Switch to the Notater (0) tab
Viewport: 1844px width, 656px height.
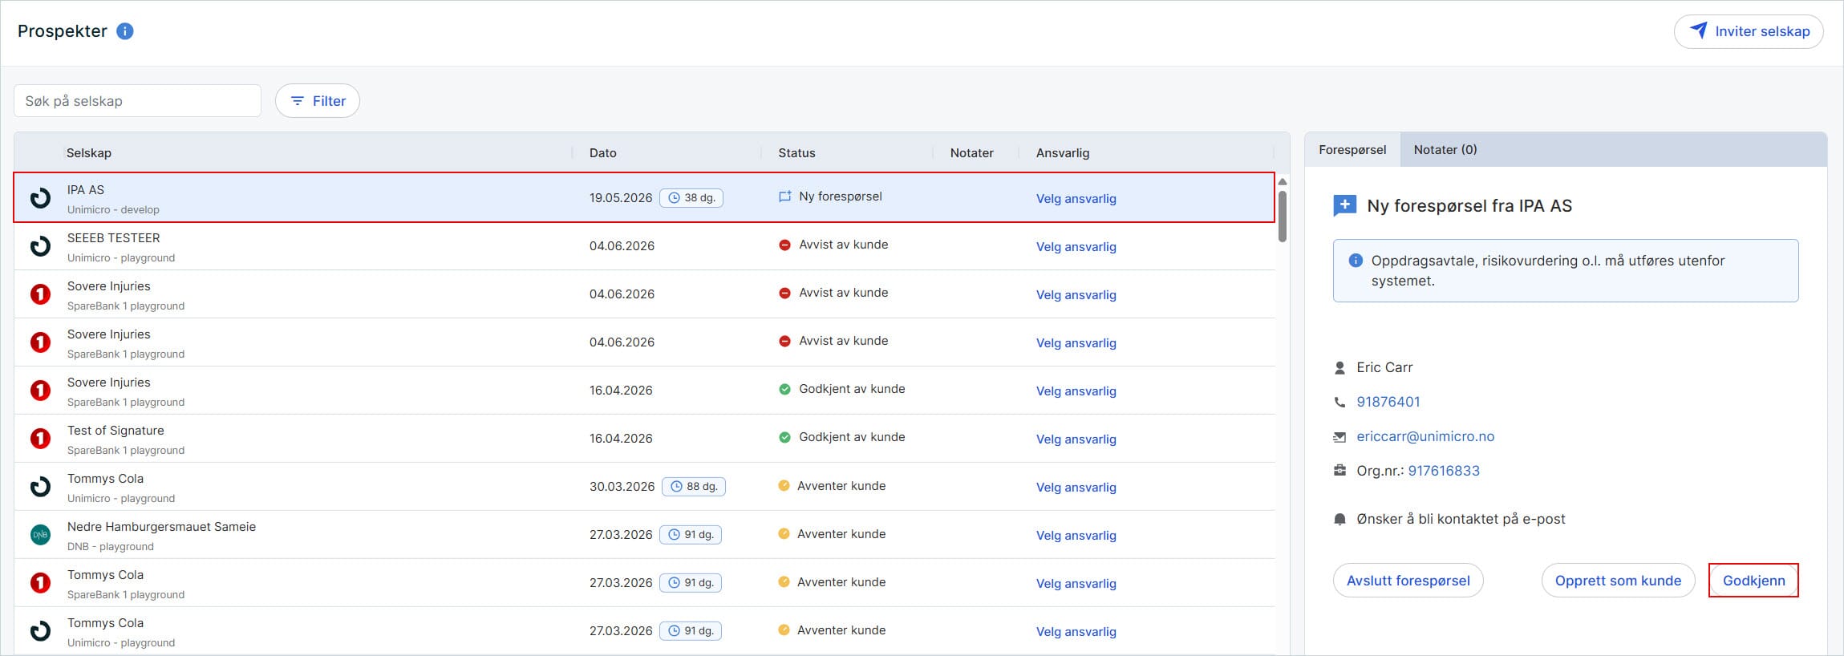point(1445,150)
